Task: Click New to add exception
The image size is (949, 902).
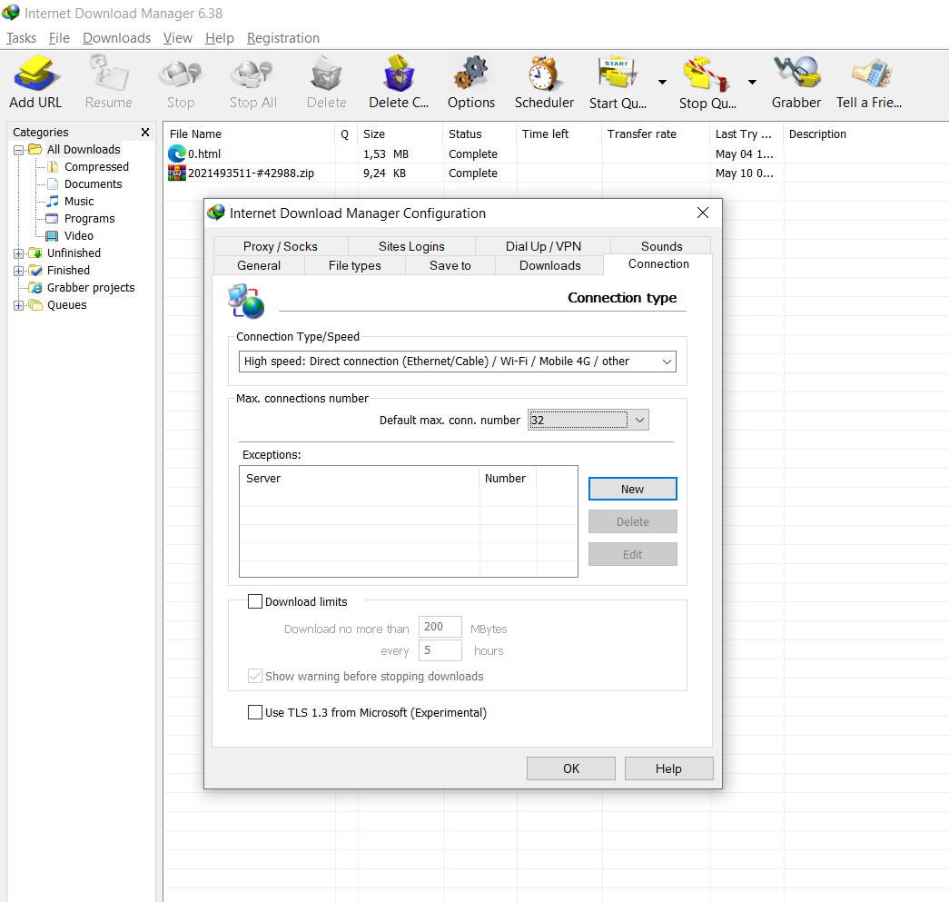Action: click(632, 489)
